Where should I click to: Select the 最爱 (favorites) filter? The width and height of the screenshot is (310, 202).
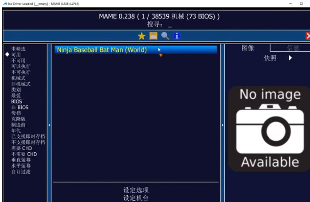coord(16,96)
